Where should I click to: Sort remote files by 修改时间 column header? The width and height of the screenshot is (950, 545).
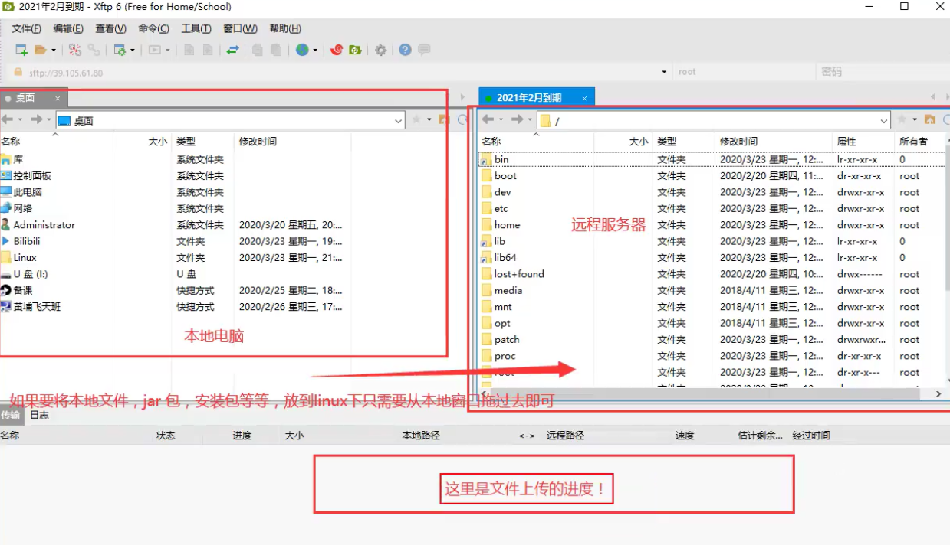[x=741, y=141]
